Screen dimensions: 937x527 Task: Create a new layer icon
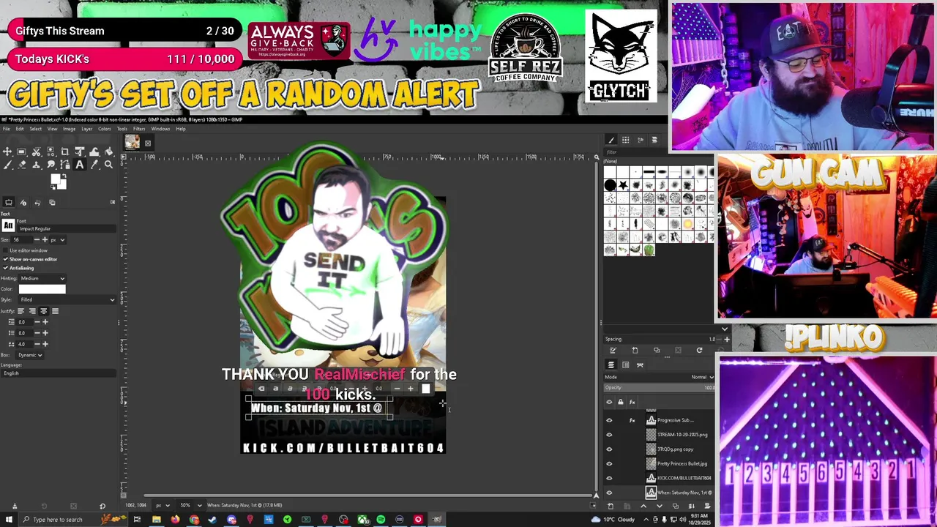point(611,506)
